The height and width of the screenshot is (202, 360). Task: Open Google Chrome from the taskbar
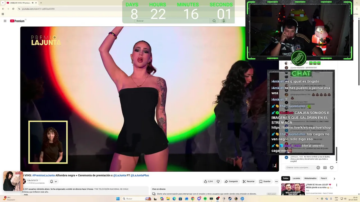tap(193, 199)
